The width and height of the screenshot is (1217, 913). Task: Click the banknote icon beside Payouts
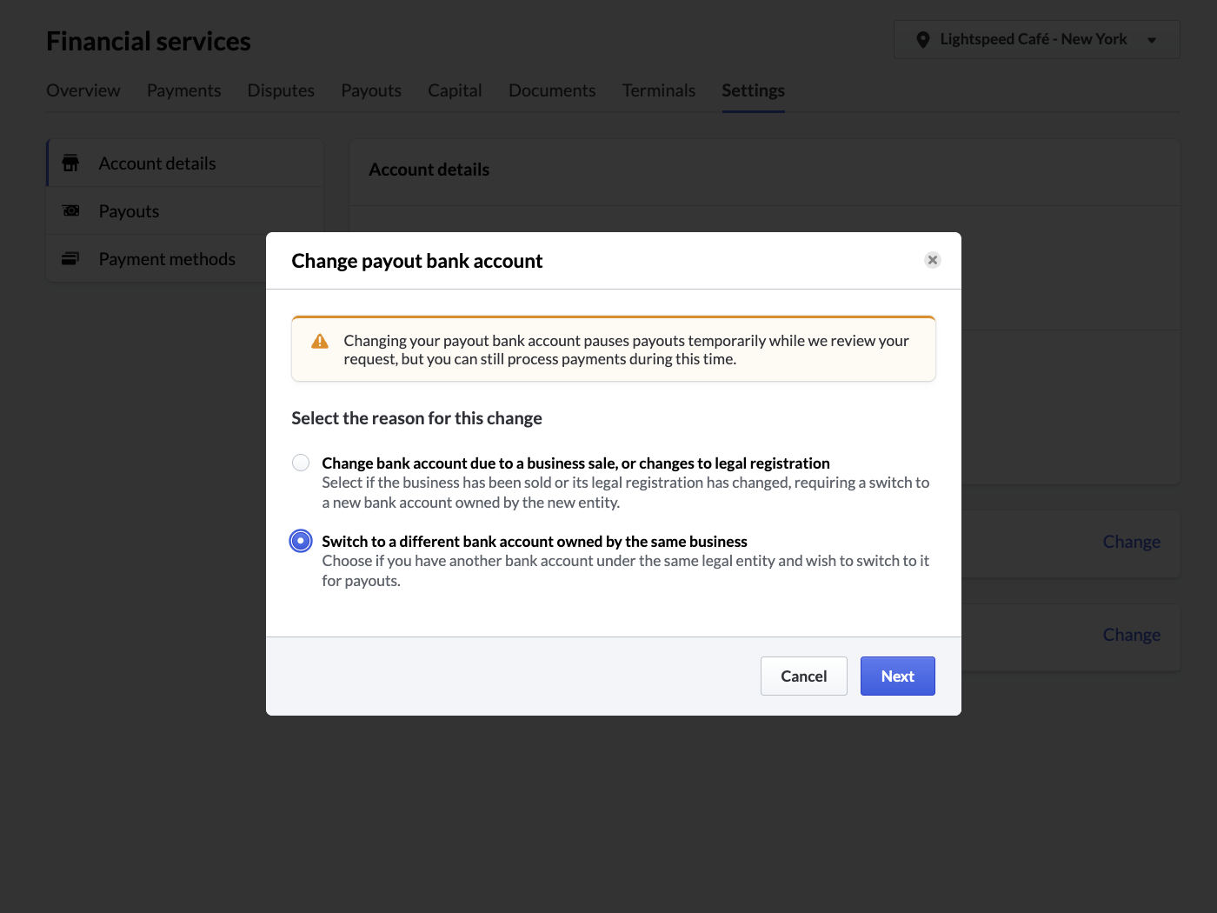tap(70, 210)
